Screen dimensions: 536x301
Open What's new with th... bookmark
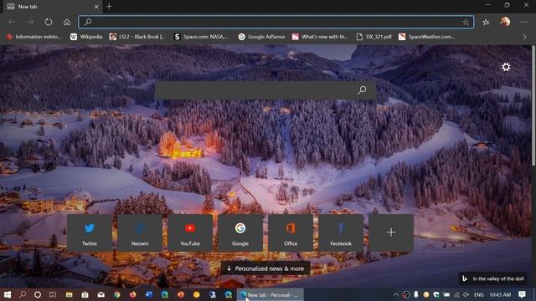click(320, 37)
